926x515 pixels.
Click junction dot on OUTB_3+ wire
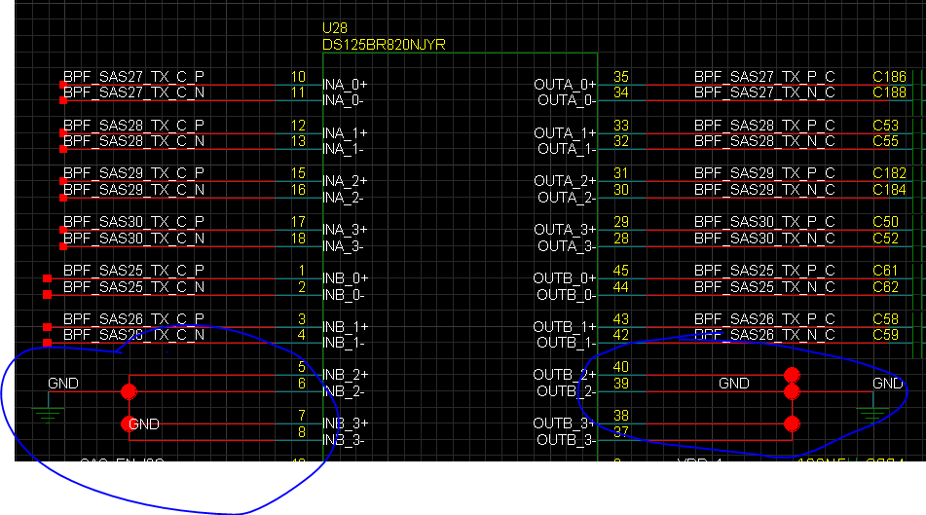(792, 424)
